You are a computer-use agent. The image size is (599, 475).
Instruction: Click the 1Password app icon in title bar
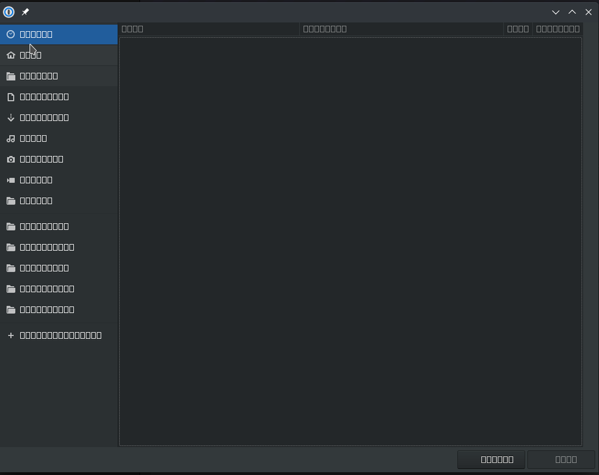point(9,12)
